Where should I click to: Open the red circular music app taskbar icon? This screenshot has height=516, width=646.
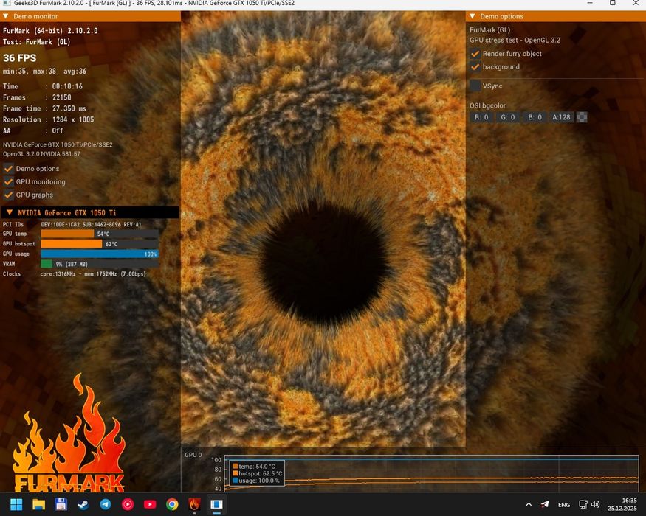(128, 504)
